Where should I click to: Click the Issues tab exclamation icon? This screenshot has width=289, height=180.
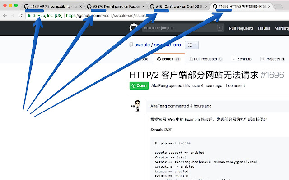[158, 59]
